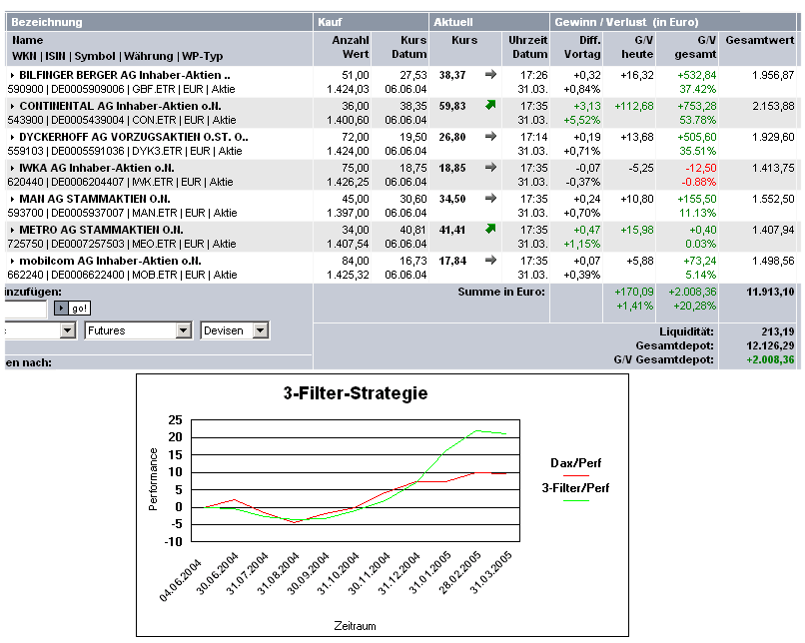
Task: Expand the mobilcom AG row triangle
Action: [12, 261]
